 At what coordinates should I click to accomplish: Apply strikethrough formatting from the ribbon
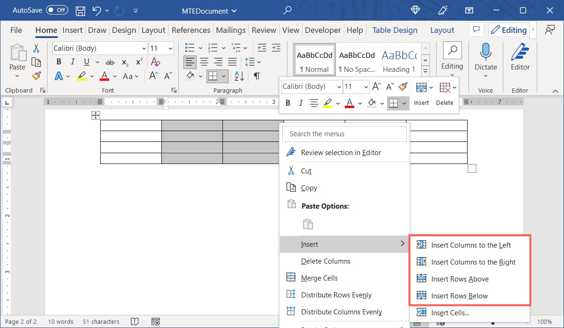[110, 62]
